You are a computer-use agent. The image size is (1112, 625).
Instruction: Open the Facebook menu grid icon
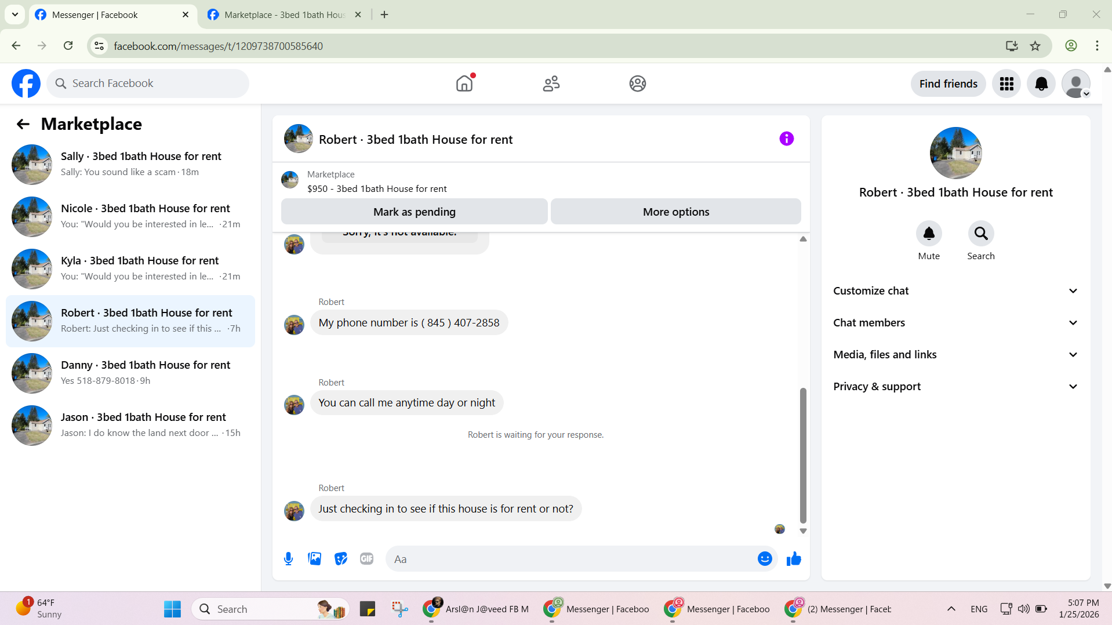click(1006, 84)
